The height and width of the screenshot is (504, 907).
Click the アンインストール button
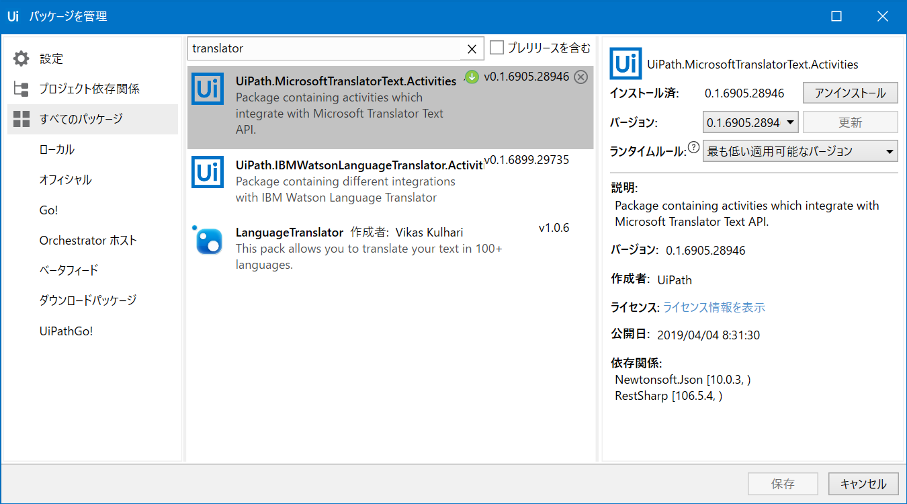point(851,93)
